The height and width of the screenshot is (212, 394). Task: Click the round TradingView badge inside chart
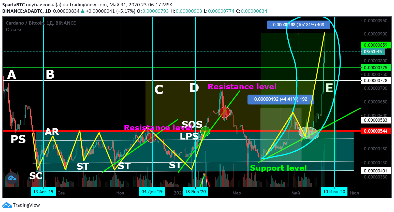[x=12, y=178]
